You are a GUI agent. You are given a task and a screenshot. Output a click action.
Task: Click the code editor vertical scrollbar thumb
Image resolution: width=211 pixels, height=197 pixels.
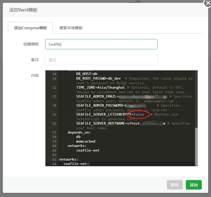click(x=196, y=147)
